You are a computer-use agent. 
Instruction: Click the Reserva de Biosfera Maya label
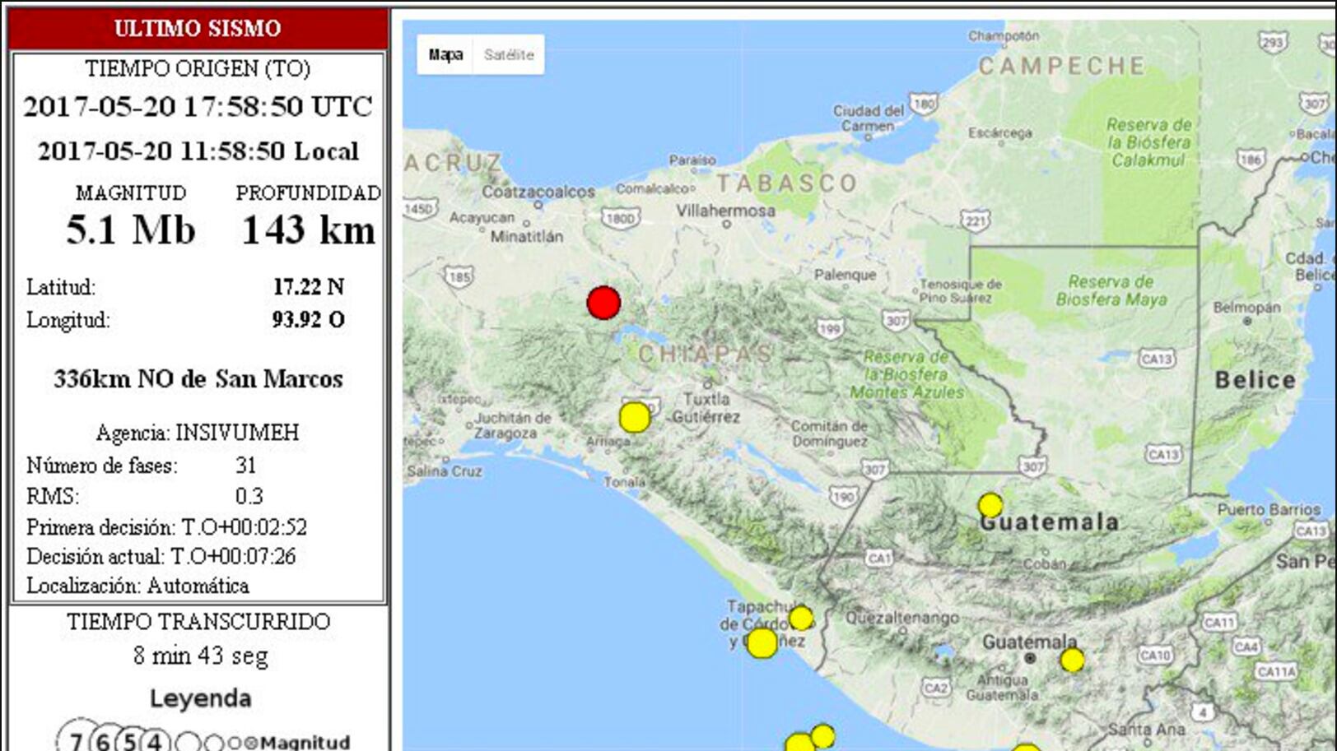click(1111, 290)
